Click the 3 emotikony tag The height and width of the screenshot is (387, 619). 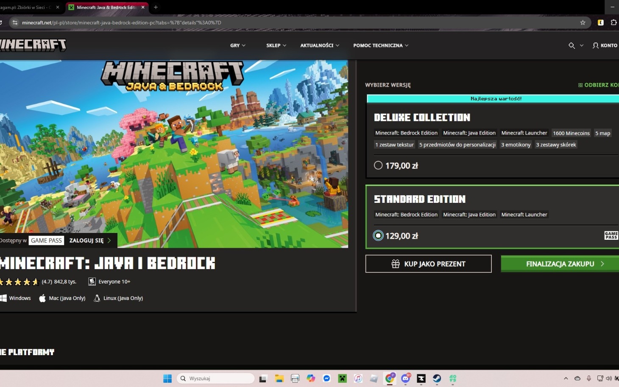[516, 145]
